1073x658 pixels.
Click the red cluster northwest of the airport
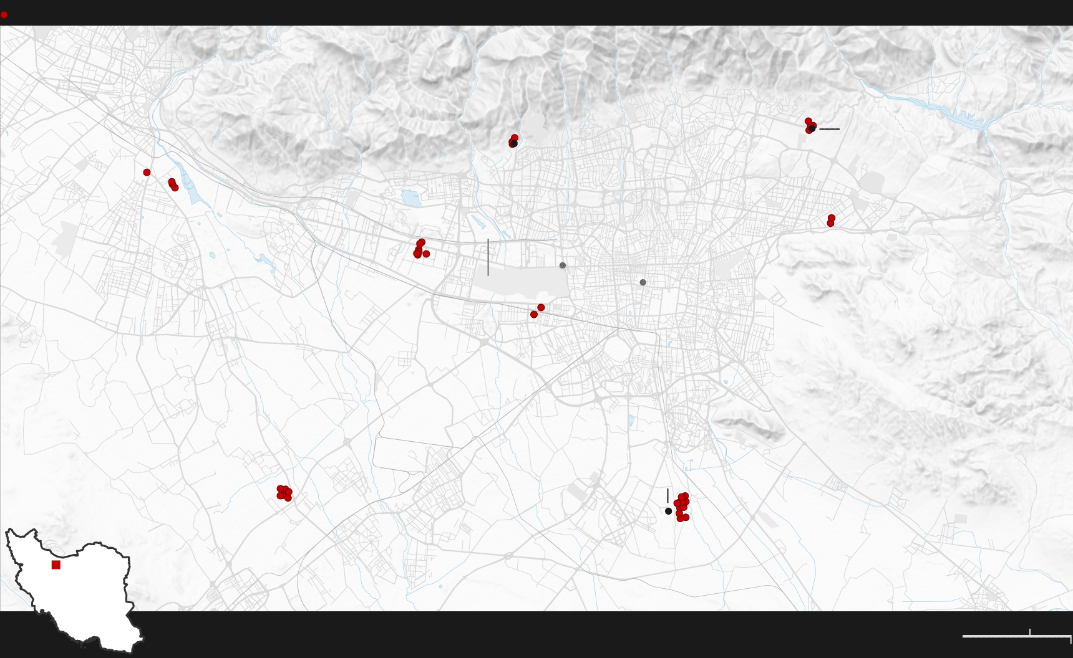[x=420, y=249]
